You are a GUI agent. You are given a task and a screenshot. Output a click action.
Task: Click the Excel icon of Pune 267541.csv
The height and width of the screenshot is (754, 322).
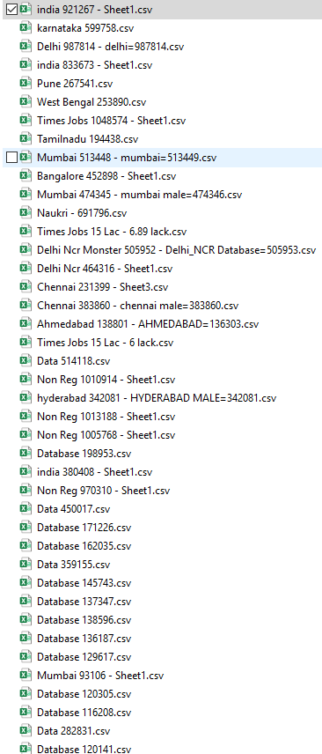tap(25, 83)
